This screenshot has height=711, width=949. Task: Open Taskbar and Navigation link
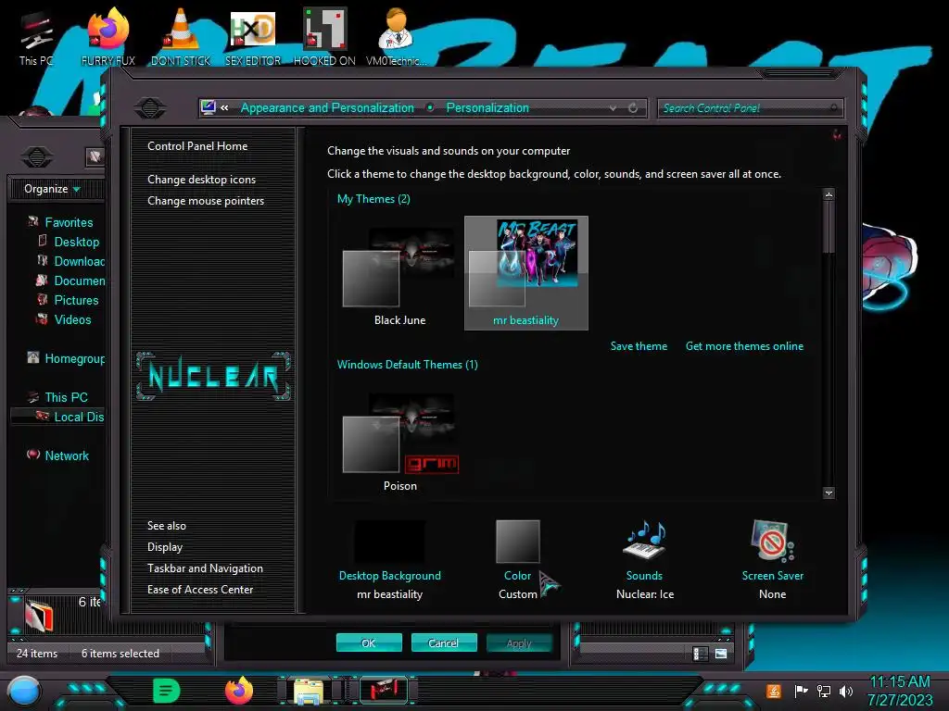click(x=205, y=568)
